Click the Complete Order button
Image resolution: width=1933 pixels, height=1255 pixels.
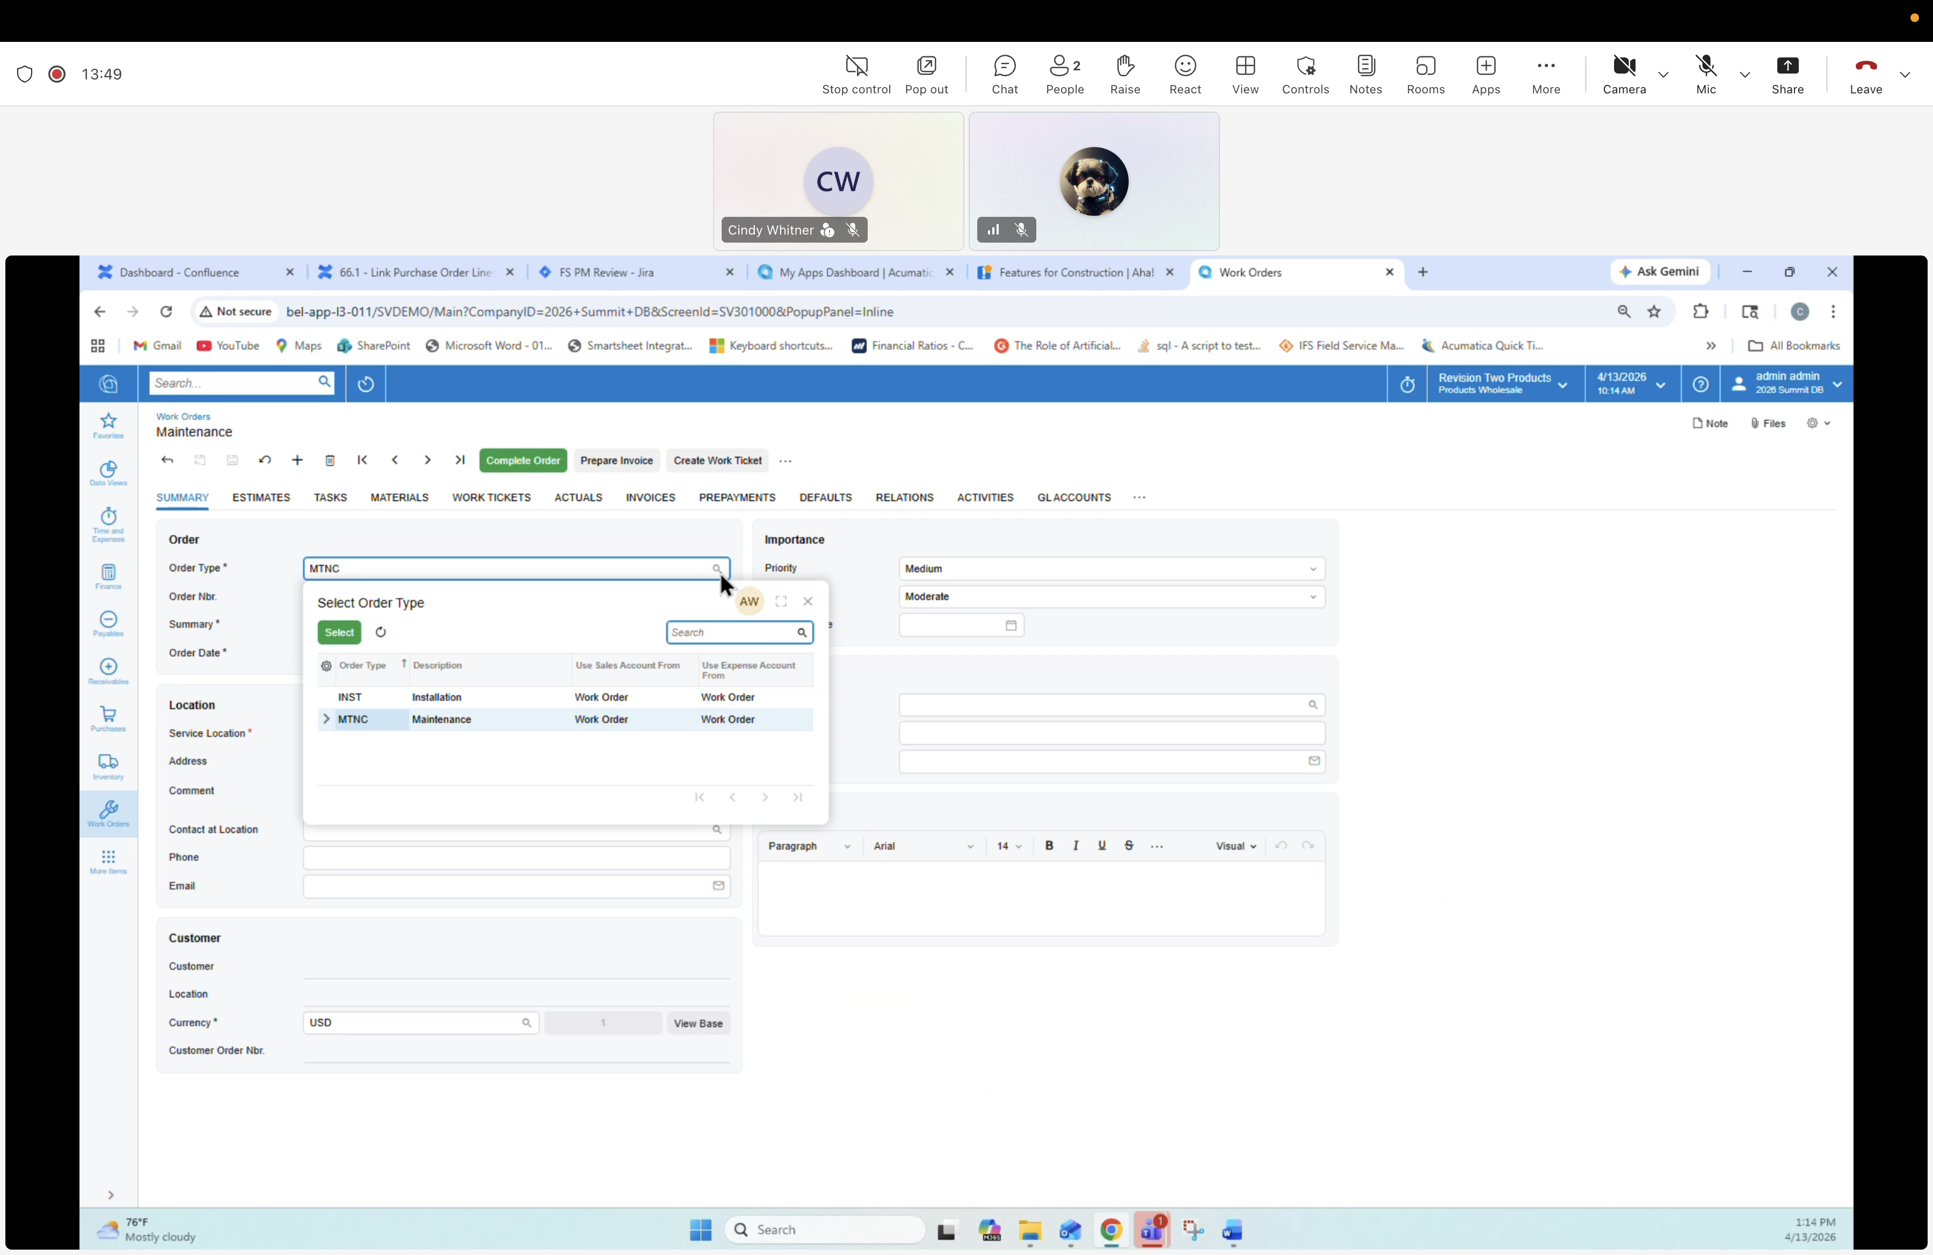click(522, 460)
